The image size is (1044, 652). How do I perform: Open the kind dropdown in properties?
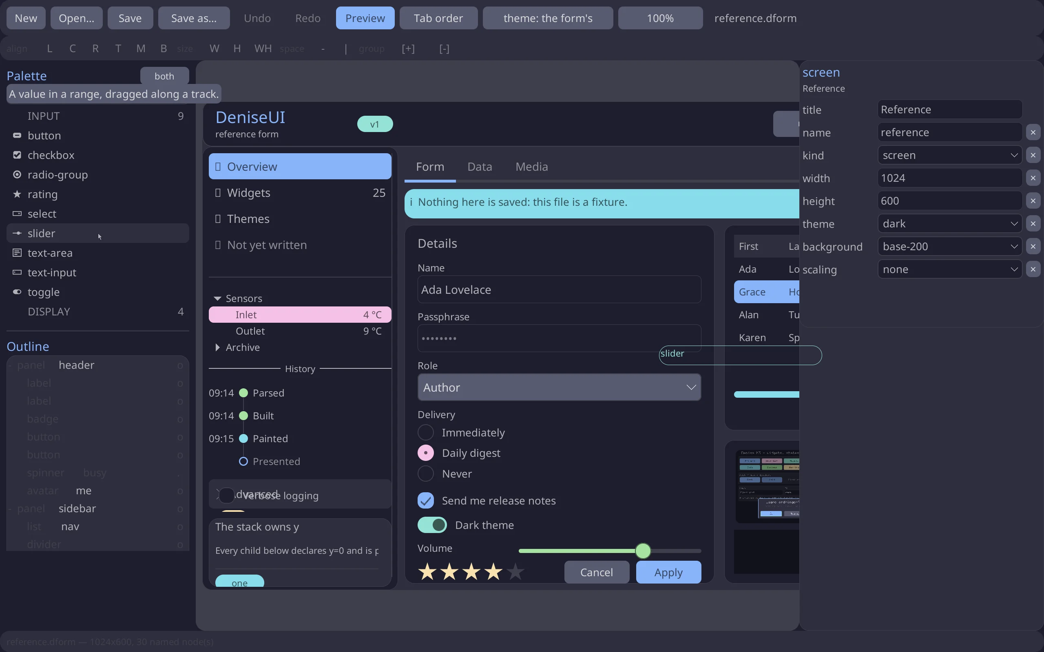tap(949, 155)
